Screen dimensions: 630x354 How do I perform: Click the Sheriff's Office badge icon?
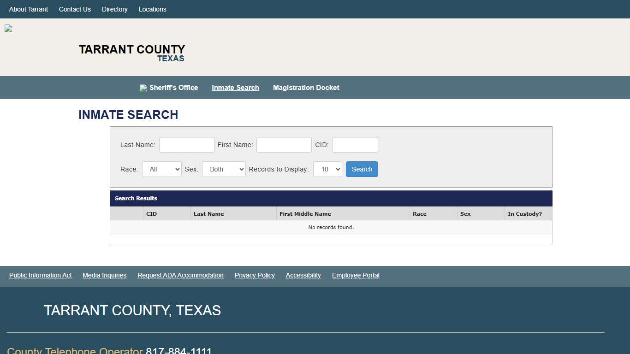click(143, 88)
